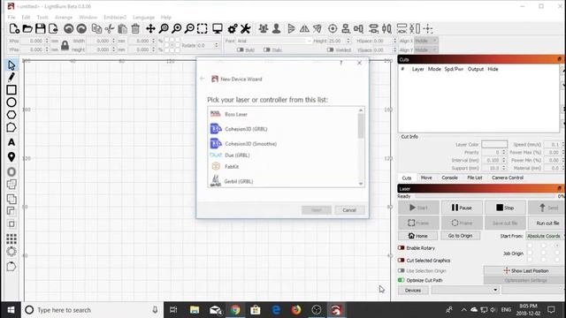Viewport: 566px width, 318px height.
Task: Click the Layer Color swatch
Action: click(x=494, y=144)
